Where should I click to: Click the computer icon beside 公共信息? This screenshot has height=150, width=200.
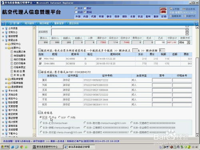coord(6,28)
